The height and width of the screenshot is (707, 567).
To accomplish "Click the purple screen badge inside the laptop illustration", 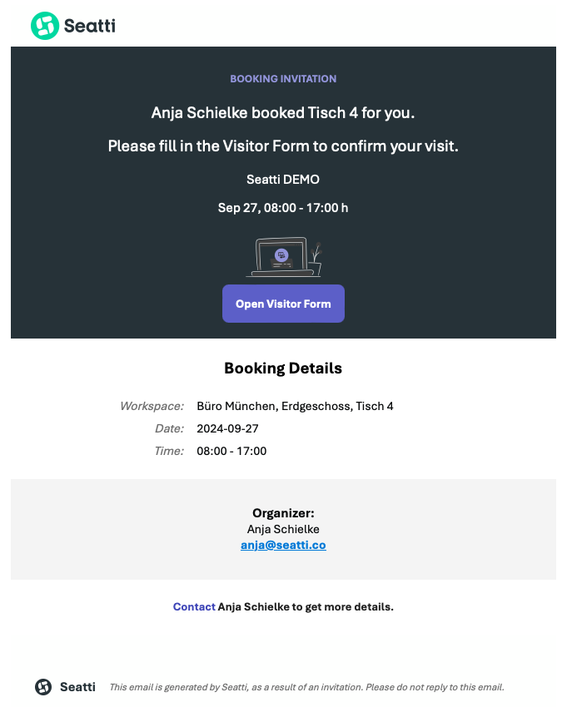I will 281,255.
